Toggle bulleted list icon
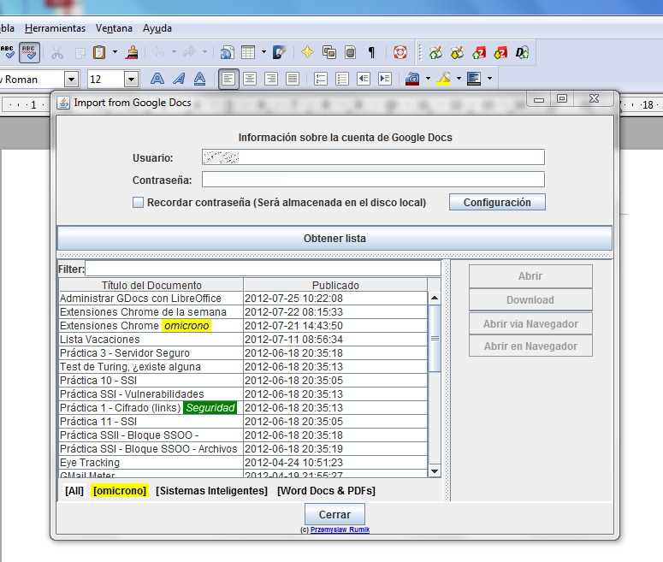 click(342, 79)
